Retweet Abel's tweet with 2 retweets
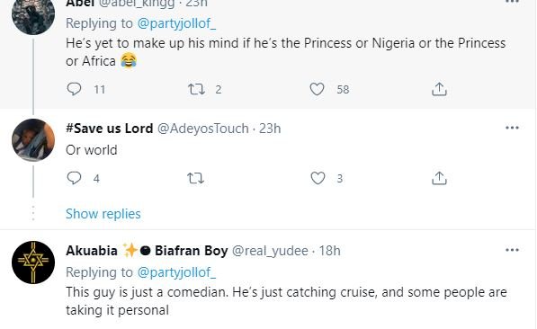 196,89
